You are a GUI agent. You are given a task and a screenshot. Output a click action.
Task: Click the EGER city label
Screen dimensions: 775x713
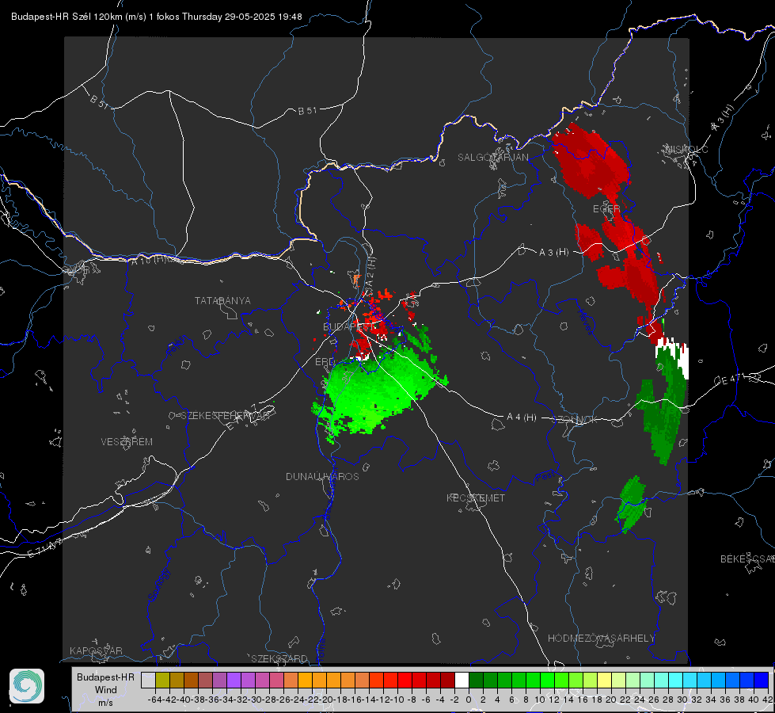(606, 209)
